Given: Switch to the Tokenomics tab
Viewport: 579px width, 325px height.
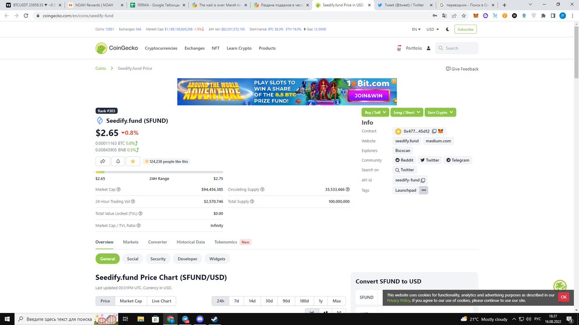Looking at the screenshot, I should [226, 242].
